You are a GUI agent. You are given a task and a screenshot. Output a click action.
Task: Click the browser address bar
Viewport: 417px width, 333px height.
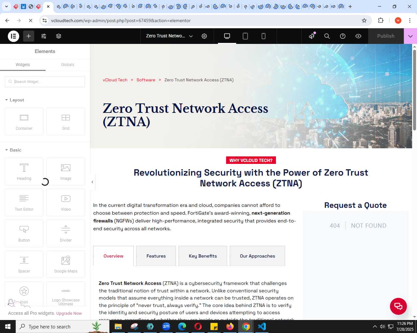(x=205, y=20)
